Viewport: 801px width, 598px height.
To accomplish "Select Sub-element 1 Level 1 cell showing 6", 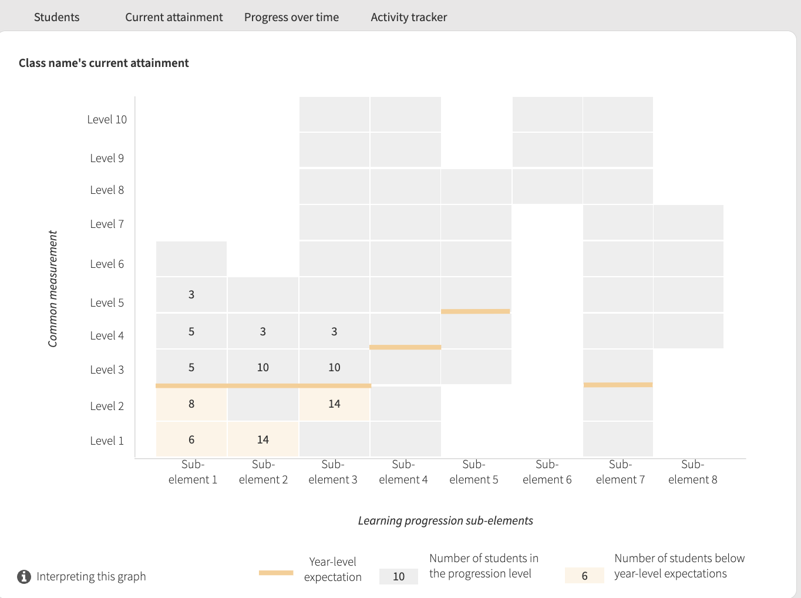I will pyautogui.click(x=191, y=440).
